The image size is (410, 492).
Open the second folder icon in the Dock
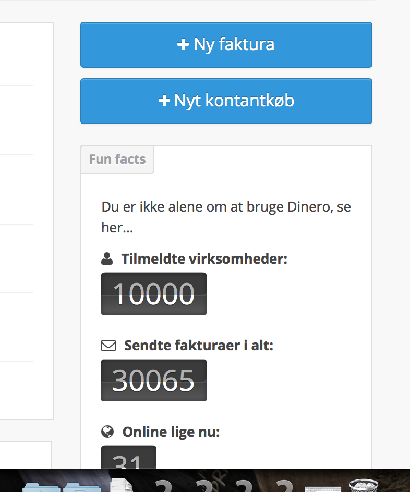click(82, 487)
